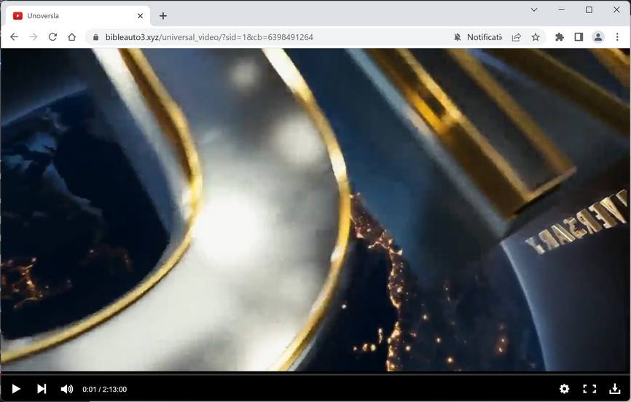This screenshot has height=402, width=631.
Task: Focus the bibleauto3.xyz address bar
Action: (209, 37)
